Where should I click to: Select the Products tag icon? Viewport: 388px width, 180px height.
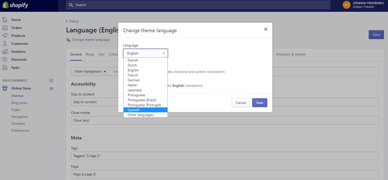pyautogui.click(x=5, y=35)
